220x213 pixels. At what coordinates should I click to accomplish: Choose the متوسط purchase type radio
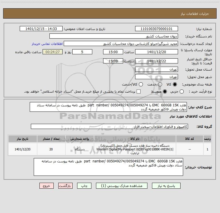[x=165, y=91]
